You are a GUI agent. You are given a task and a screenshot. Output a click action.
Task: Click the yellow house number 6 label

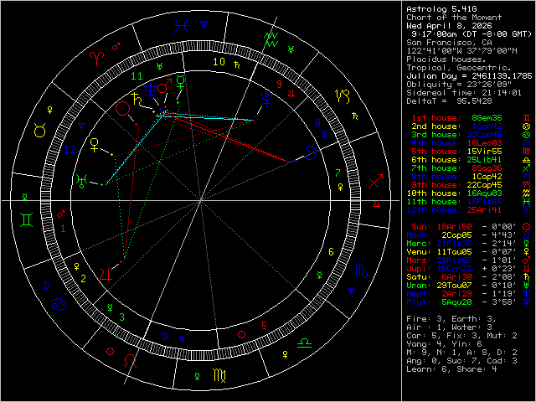(x=331, y=252)
